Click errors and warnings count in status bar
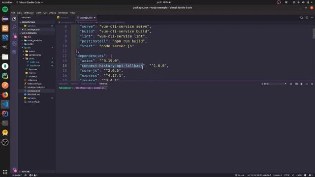Viewport: 315px width, 177px height. (x=33, y=175)
